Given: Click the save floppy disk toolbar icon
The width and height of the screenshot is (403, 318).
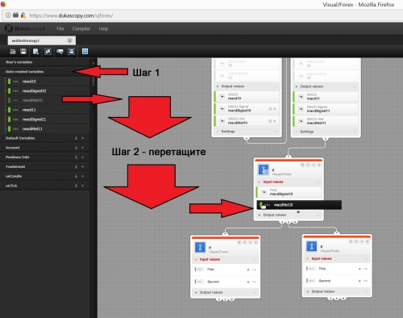Looking at the screenshot, I should coord(23,51).
